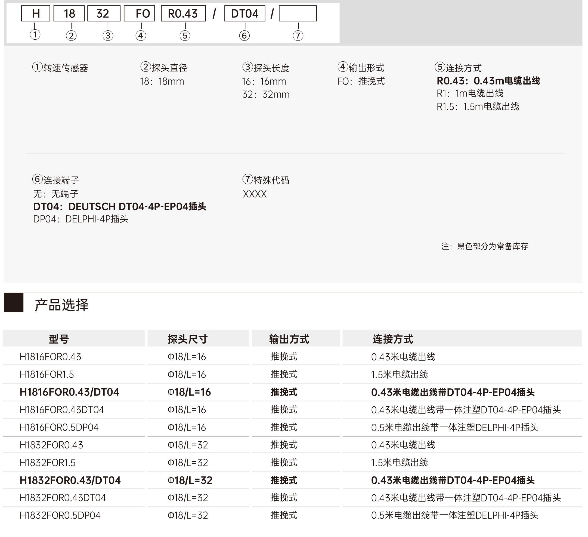Click the 'DT04' model code box
588x537 pixels.
pyautogui.click(x=245, y=14)
